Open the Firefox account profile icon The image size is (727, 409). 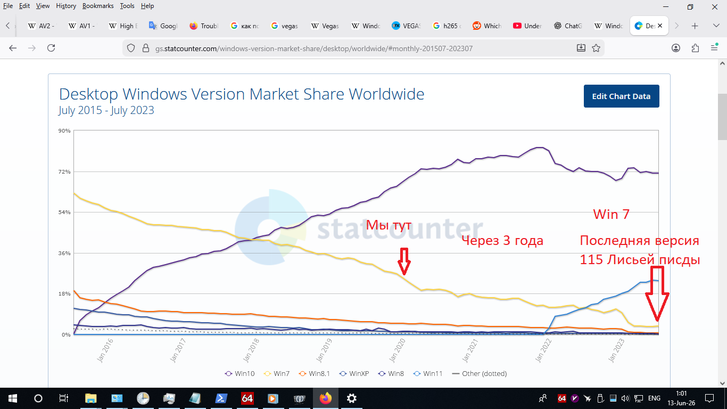pos(676,48)
